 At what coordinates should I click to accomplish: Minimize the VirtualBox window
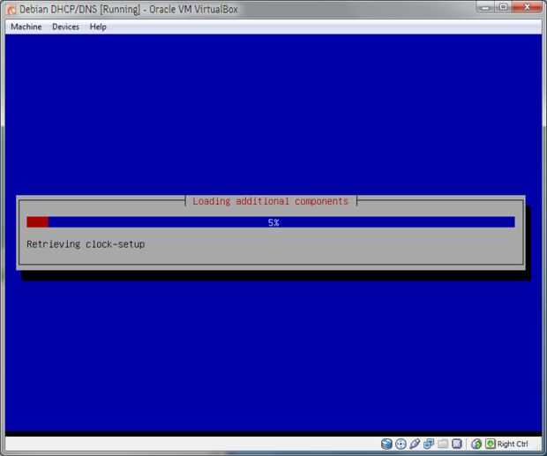click(x=485, y=7)
